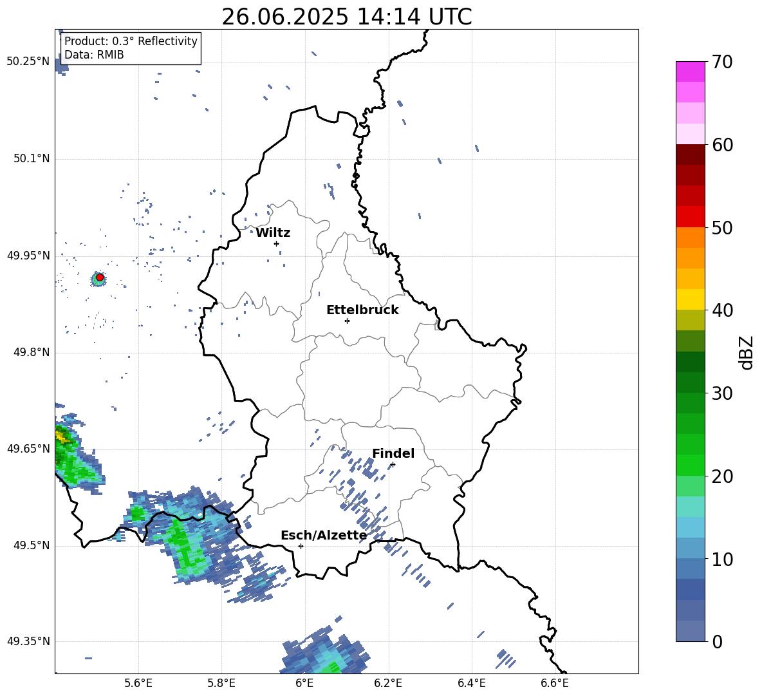Click the bright green colorbar segment at 20

tap(690, 465)
